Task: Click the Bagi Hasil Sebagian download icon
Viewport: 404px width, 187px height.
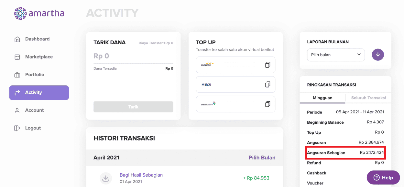Action: tap(105, 178)
